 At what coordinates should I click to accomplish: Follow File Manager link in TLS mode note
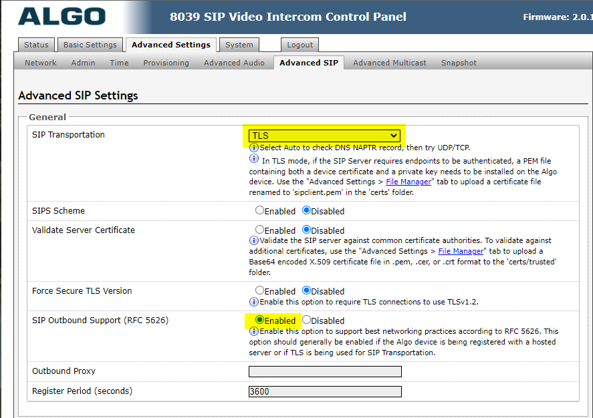pyautogui.click(x=408, y=182)
